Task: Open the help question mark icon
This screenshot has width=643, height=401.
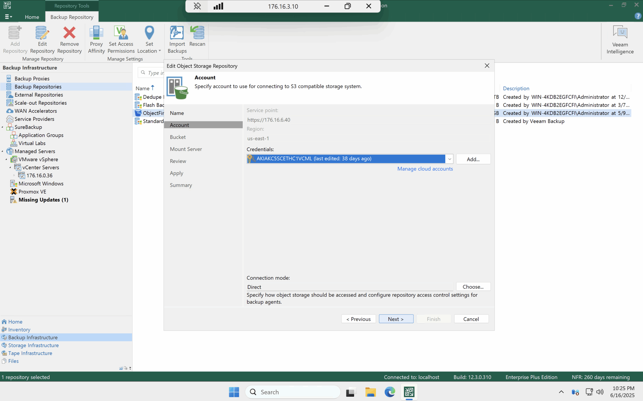Action: click(638, 16)
